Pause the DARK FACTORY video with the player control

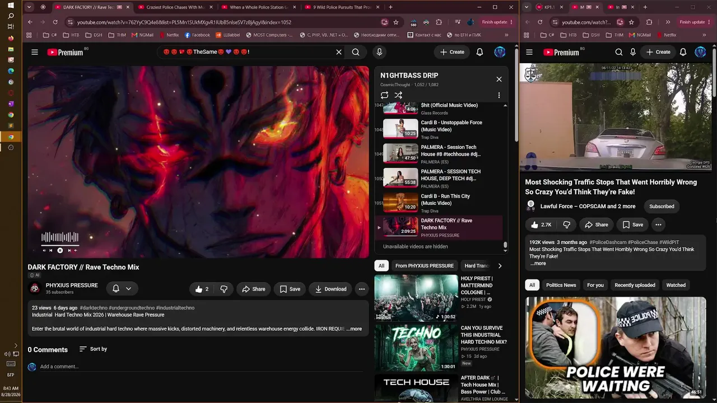60,250
